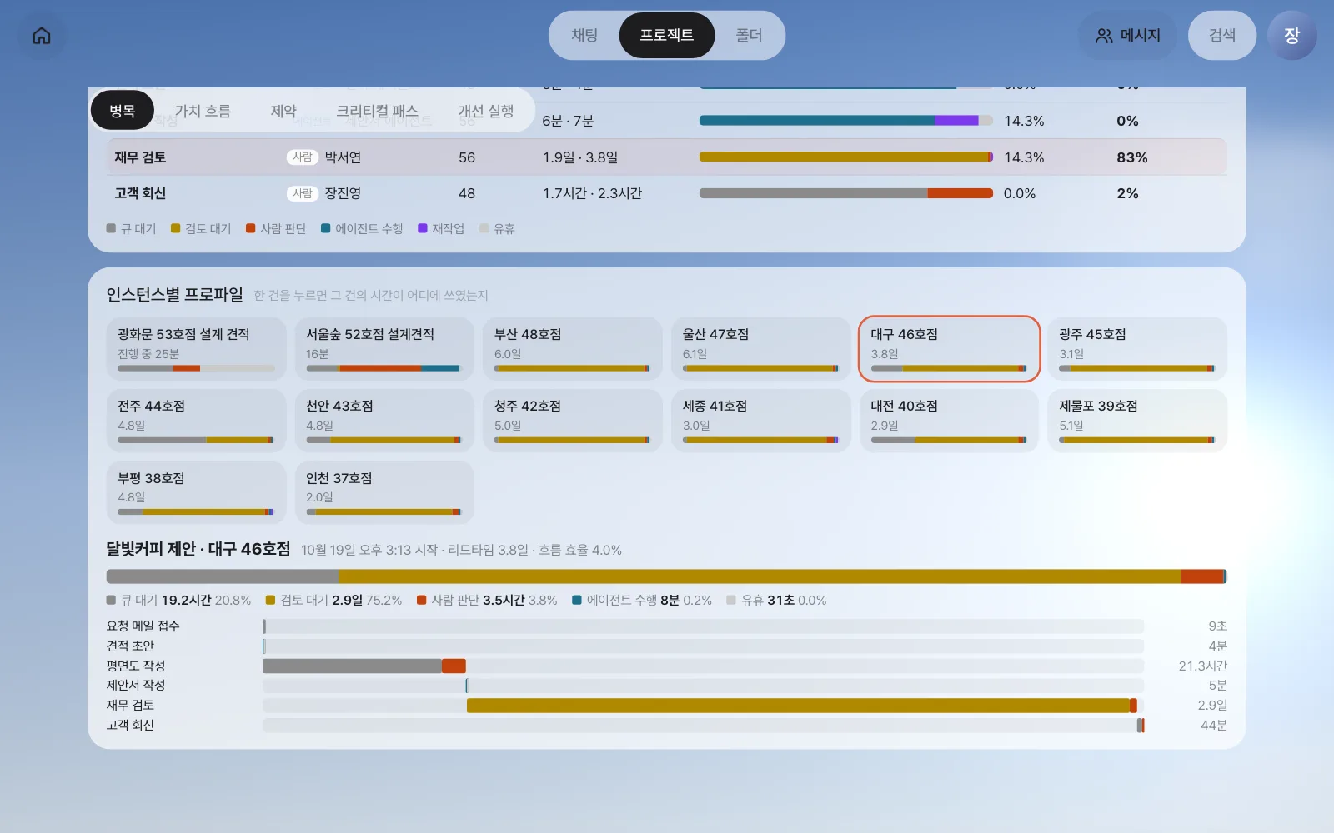Image resolution: width=1334 pixels, height=833 pixels.
Task: Go to the home screen icon
Action: 42,36
